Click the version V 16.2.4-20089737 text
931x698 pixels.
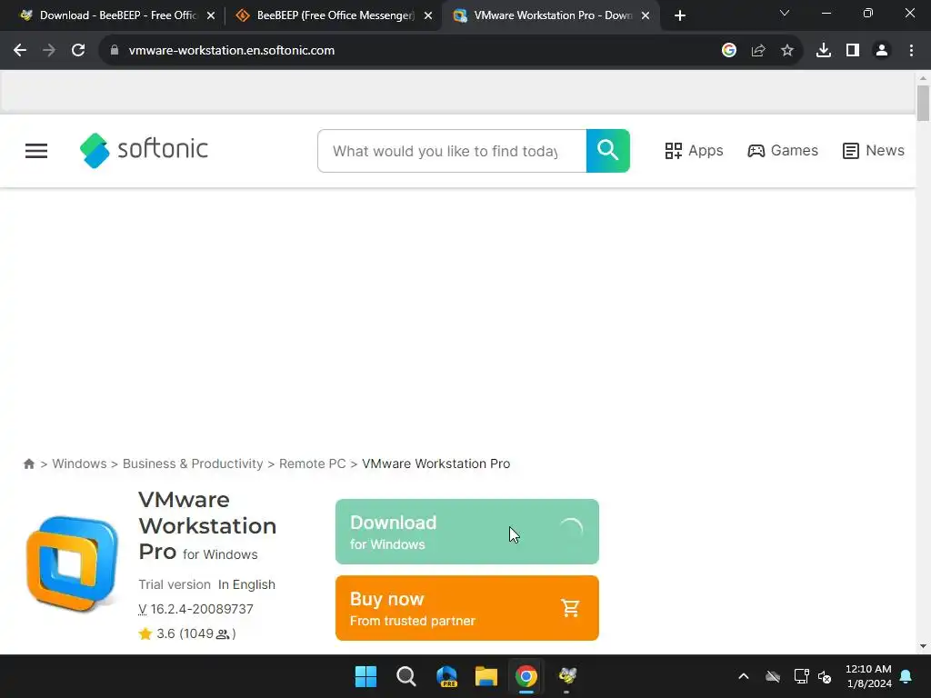click(x=196, y=610)
